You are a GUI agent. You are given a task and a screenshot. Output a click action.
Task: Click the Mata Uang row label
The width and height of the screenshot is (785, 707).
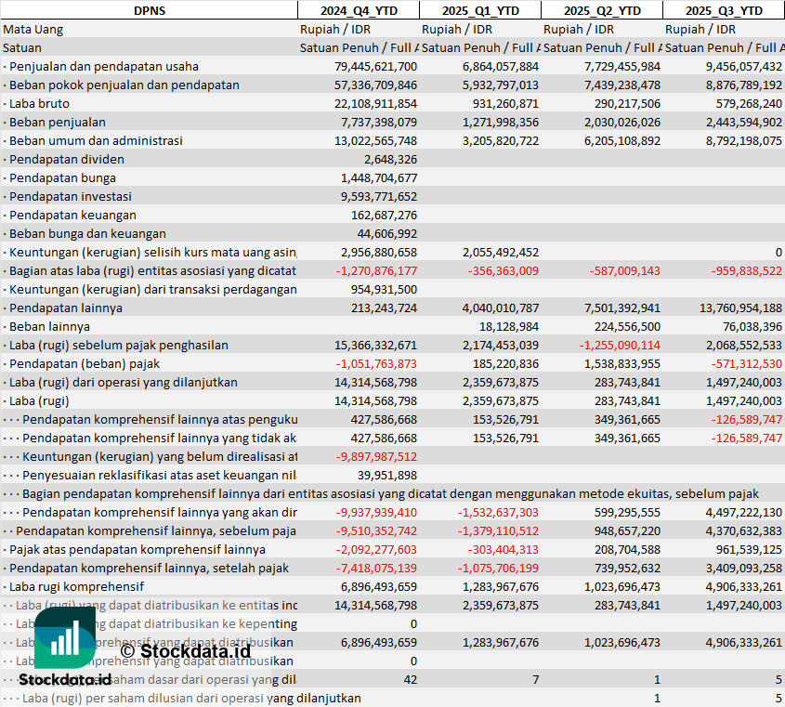click(x=33, y=29)
